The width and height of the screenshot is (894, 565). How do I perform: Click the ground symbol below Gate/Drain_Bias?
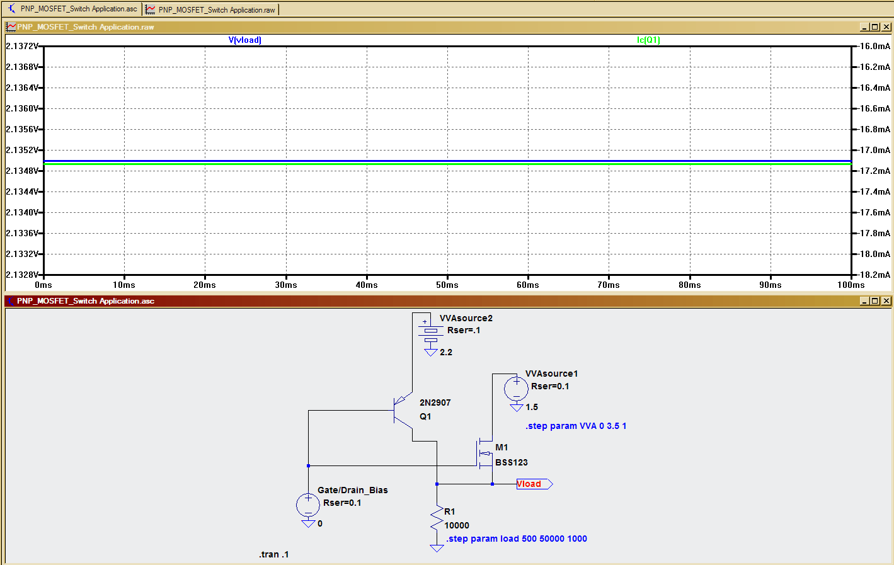(308, 523)
